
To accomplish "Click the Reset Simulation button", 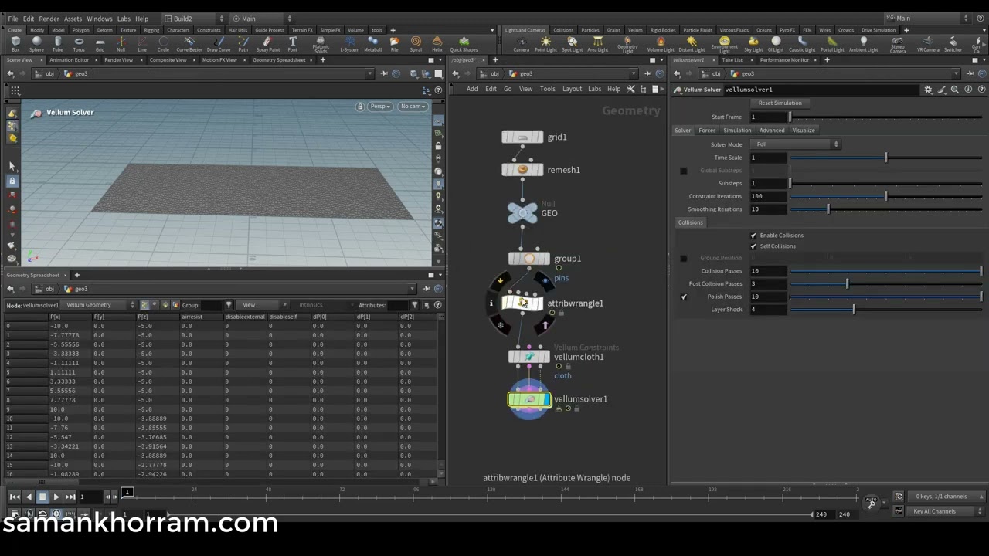I will pos(780,103).
